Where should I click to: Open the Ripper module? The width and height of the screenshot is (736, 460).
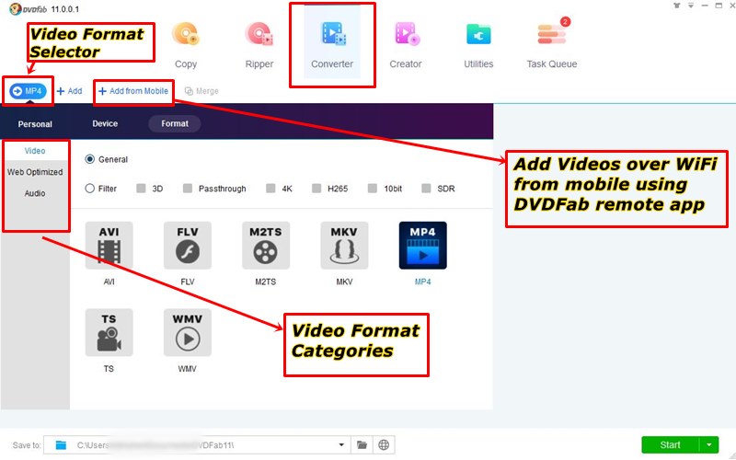[x=259, y=45]
